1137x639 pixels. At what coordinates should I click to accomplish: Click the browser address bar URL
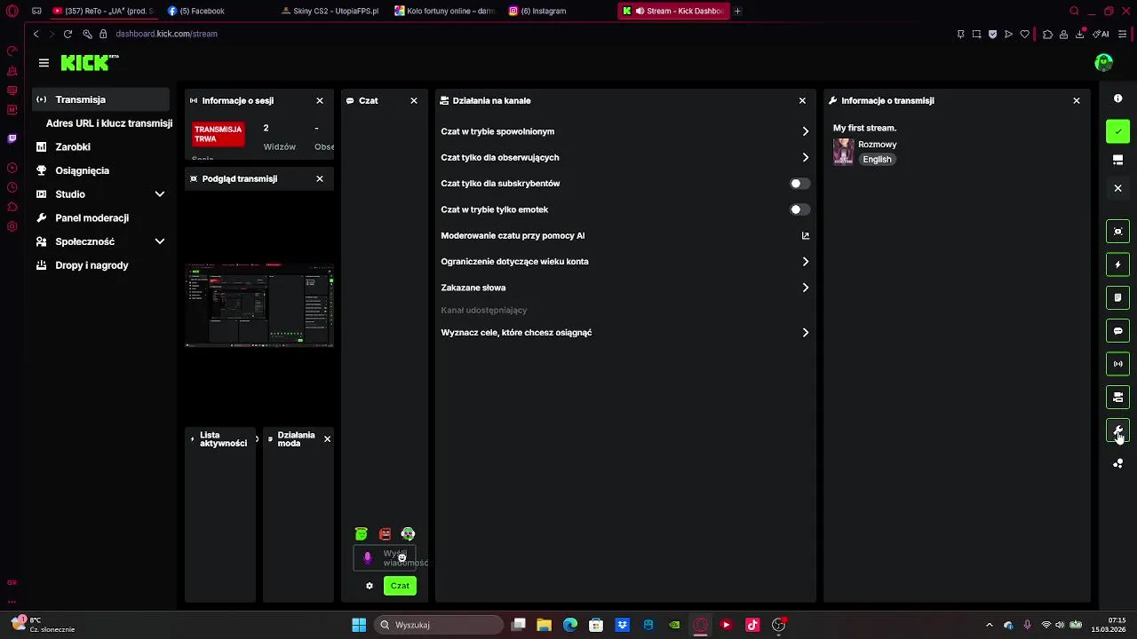click(x=166, y=34)
